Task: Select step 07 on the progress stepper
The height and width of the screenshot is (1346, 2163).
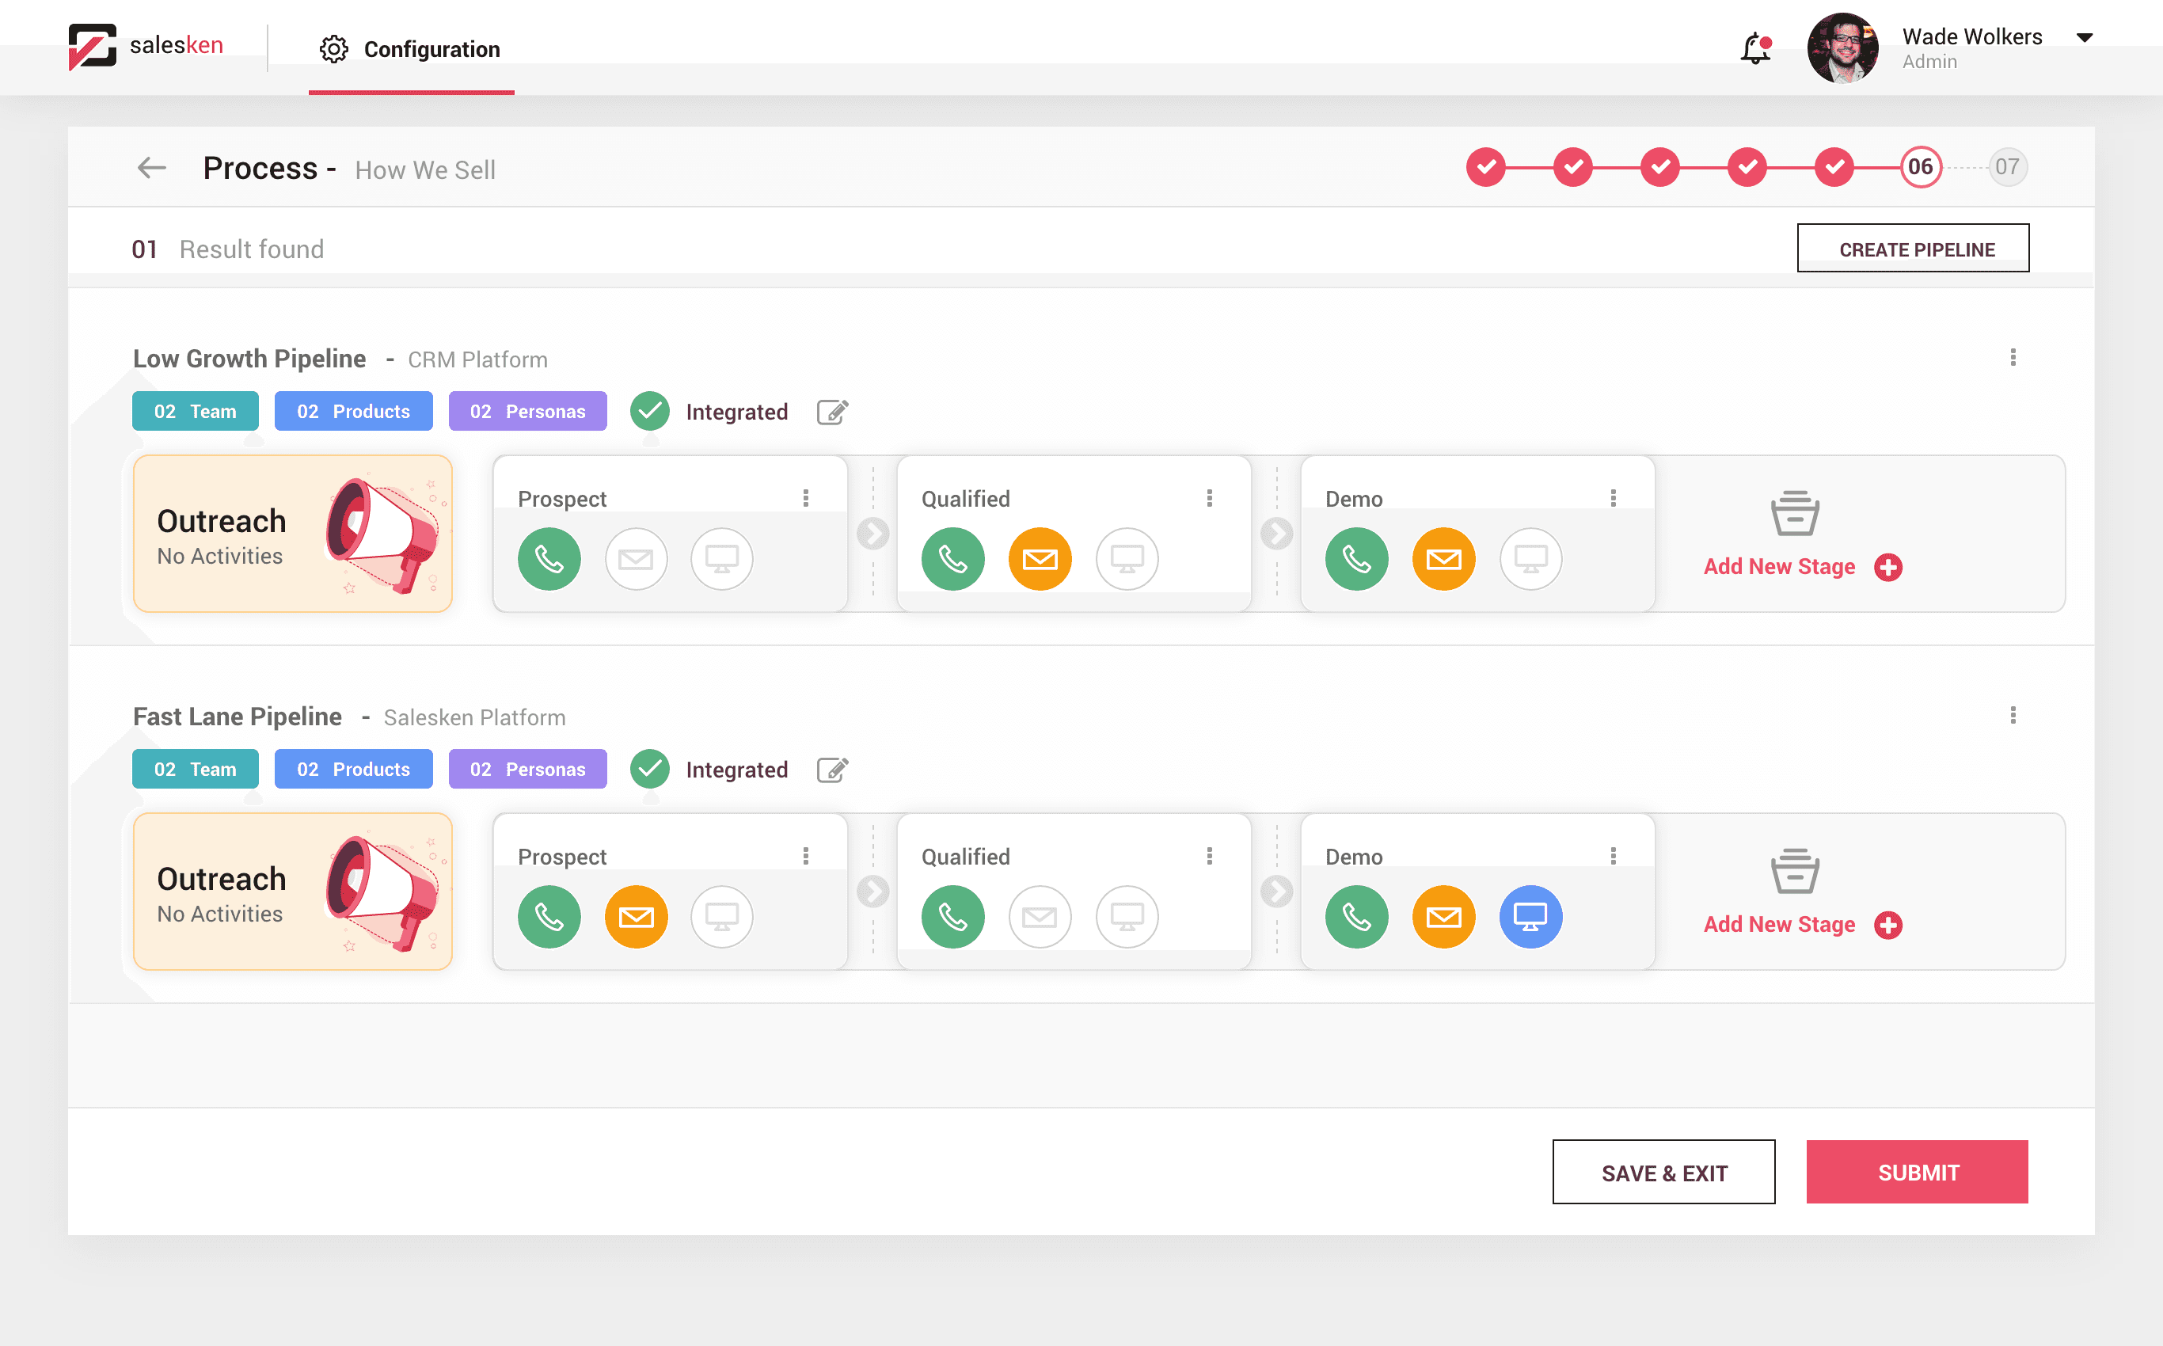Action: click(2007, 166)
